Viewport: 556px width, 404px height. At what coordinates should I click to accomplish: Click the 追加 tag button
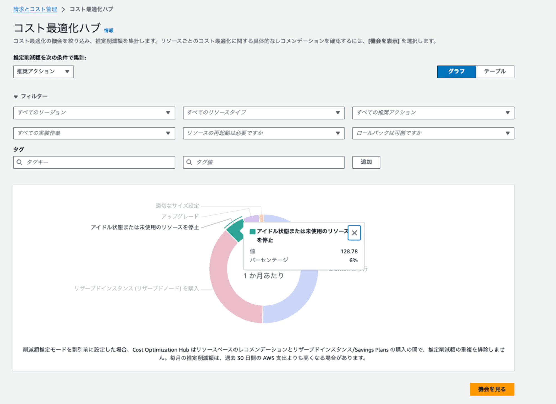(x=366, y=162)
